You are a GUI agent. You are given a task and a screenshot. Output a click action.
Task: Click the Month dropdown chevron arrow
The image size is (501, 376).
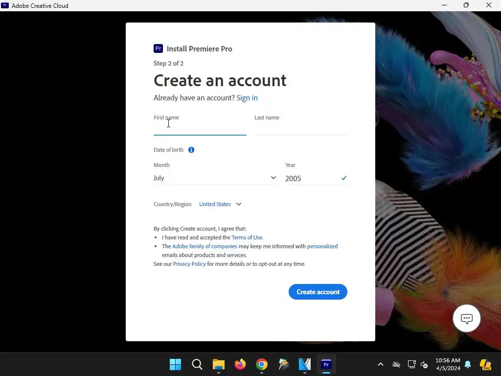[273, 178]
